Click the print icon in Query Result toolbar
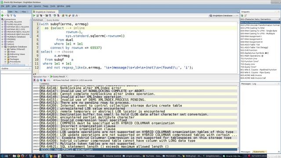281x158 pixels. 38,80
